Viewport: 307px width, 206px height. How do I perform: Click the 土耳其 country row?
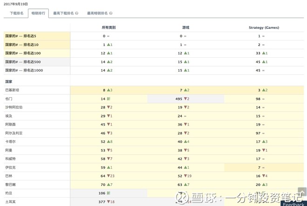tap(153, 202)
